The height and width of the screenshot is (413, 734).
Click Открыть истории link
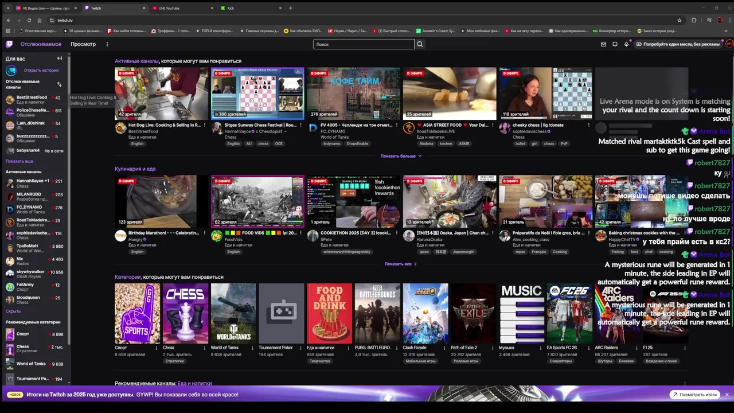click(x=41, y=71)
